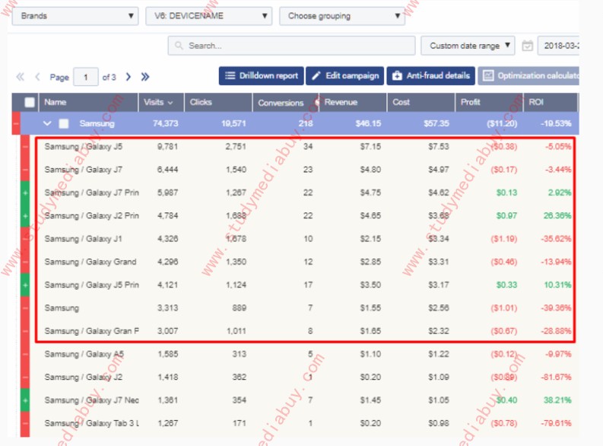Open Anti-fraud details
This screenshot has height=446, width=603.
pos(431,76)
